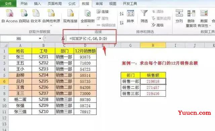Open the Refresh All (全部刷新) dropdown arrow

[88, 25]
